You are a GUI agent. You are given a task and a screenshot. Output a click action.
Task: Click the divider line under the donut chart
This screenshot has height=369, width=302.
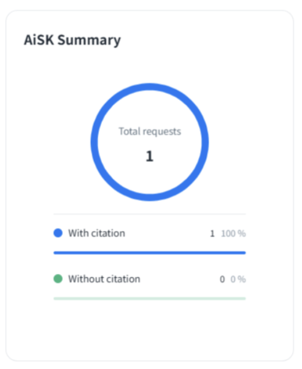pos(150,214)
